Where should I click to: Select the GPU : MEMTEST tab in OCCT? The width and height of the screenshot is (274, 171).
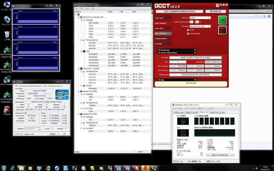click(163, 34)
